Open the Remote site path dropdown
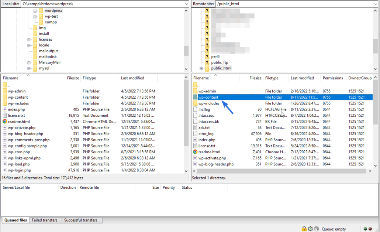 click(x=376, y=4)
